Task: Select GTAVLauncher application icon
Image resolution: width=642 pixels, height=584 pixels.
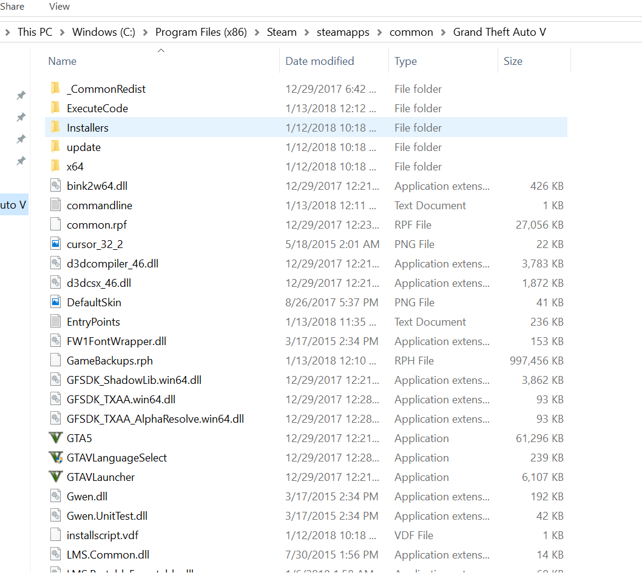Action: tap(56, 477)
